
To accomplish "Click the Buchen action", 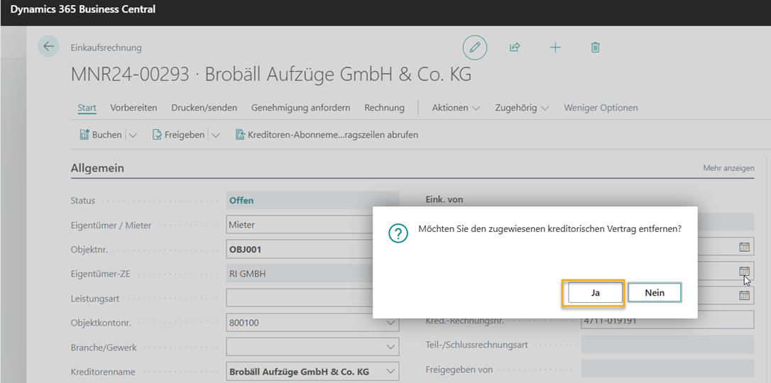I will (x=101, y=135).
